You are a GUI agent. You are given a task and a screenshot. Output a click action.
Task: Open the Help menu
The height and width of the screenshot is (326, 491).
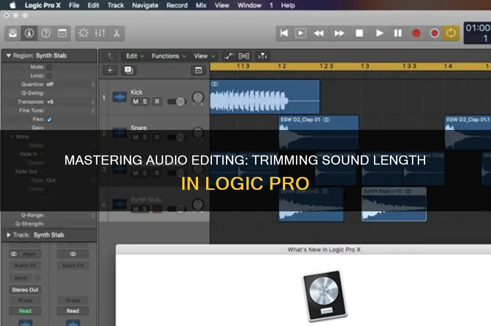click(x=288, y=5)
